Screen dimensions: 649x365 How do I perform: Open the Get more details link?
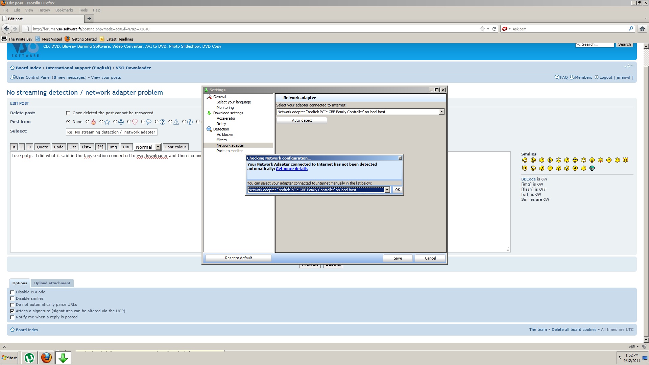pyautogui.click(x=291, y=169)
